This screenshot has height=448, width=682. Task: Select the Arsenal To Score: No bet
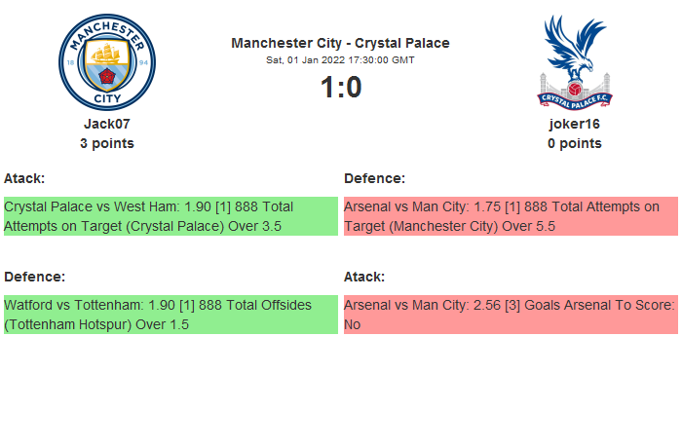click(511, 315)
